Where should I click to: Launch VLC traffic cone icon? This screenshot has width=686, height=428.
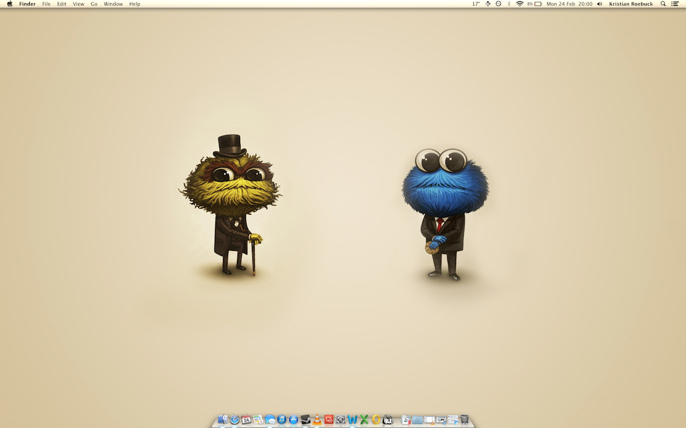point(317,419)
